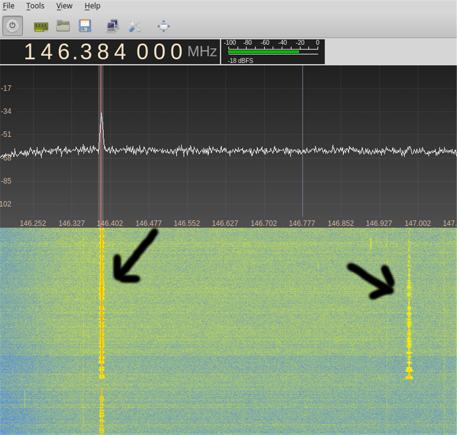This screenshot has width=457, height=435.
Task: Toggle the Start DSP power button
Action: 12,26
